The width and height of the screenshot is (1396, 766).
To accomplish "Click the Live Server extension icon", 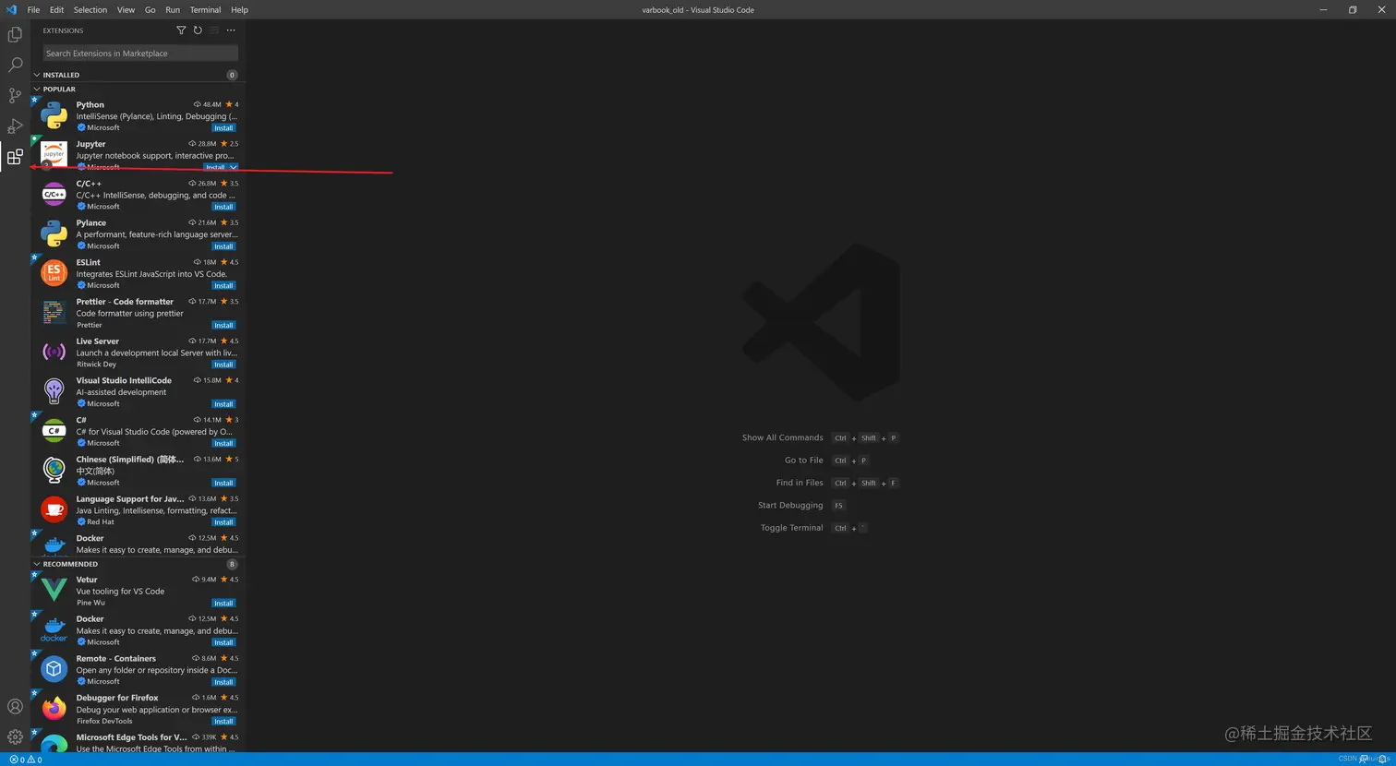I will 54,353.
